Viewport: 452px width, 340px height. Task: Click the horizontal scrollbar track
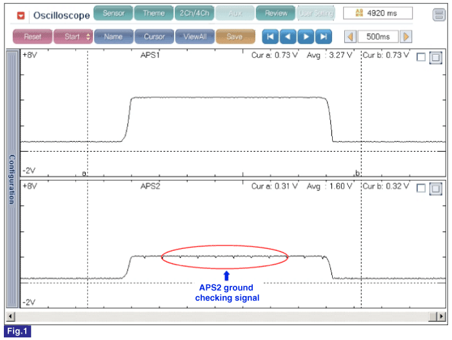tap(222, 316)
